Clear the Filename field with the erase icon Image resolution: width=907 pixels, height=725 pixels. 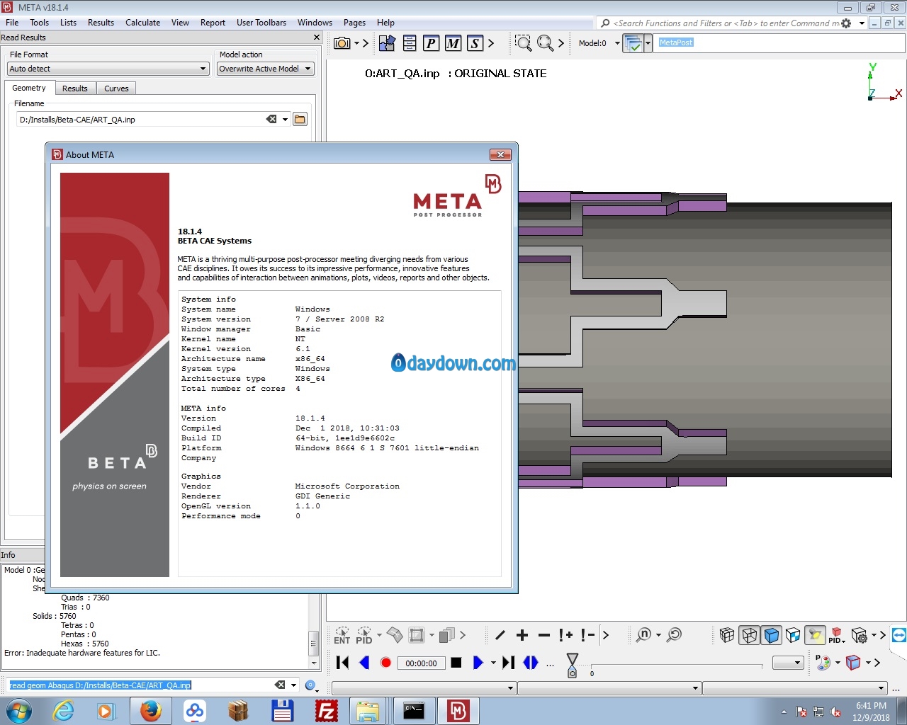[x=271, y=119]
